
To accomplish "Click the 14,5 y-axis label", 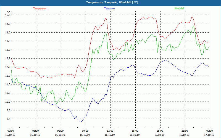I will point(8,24).
